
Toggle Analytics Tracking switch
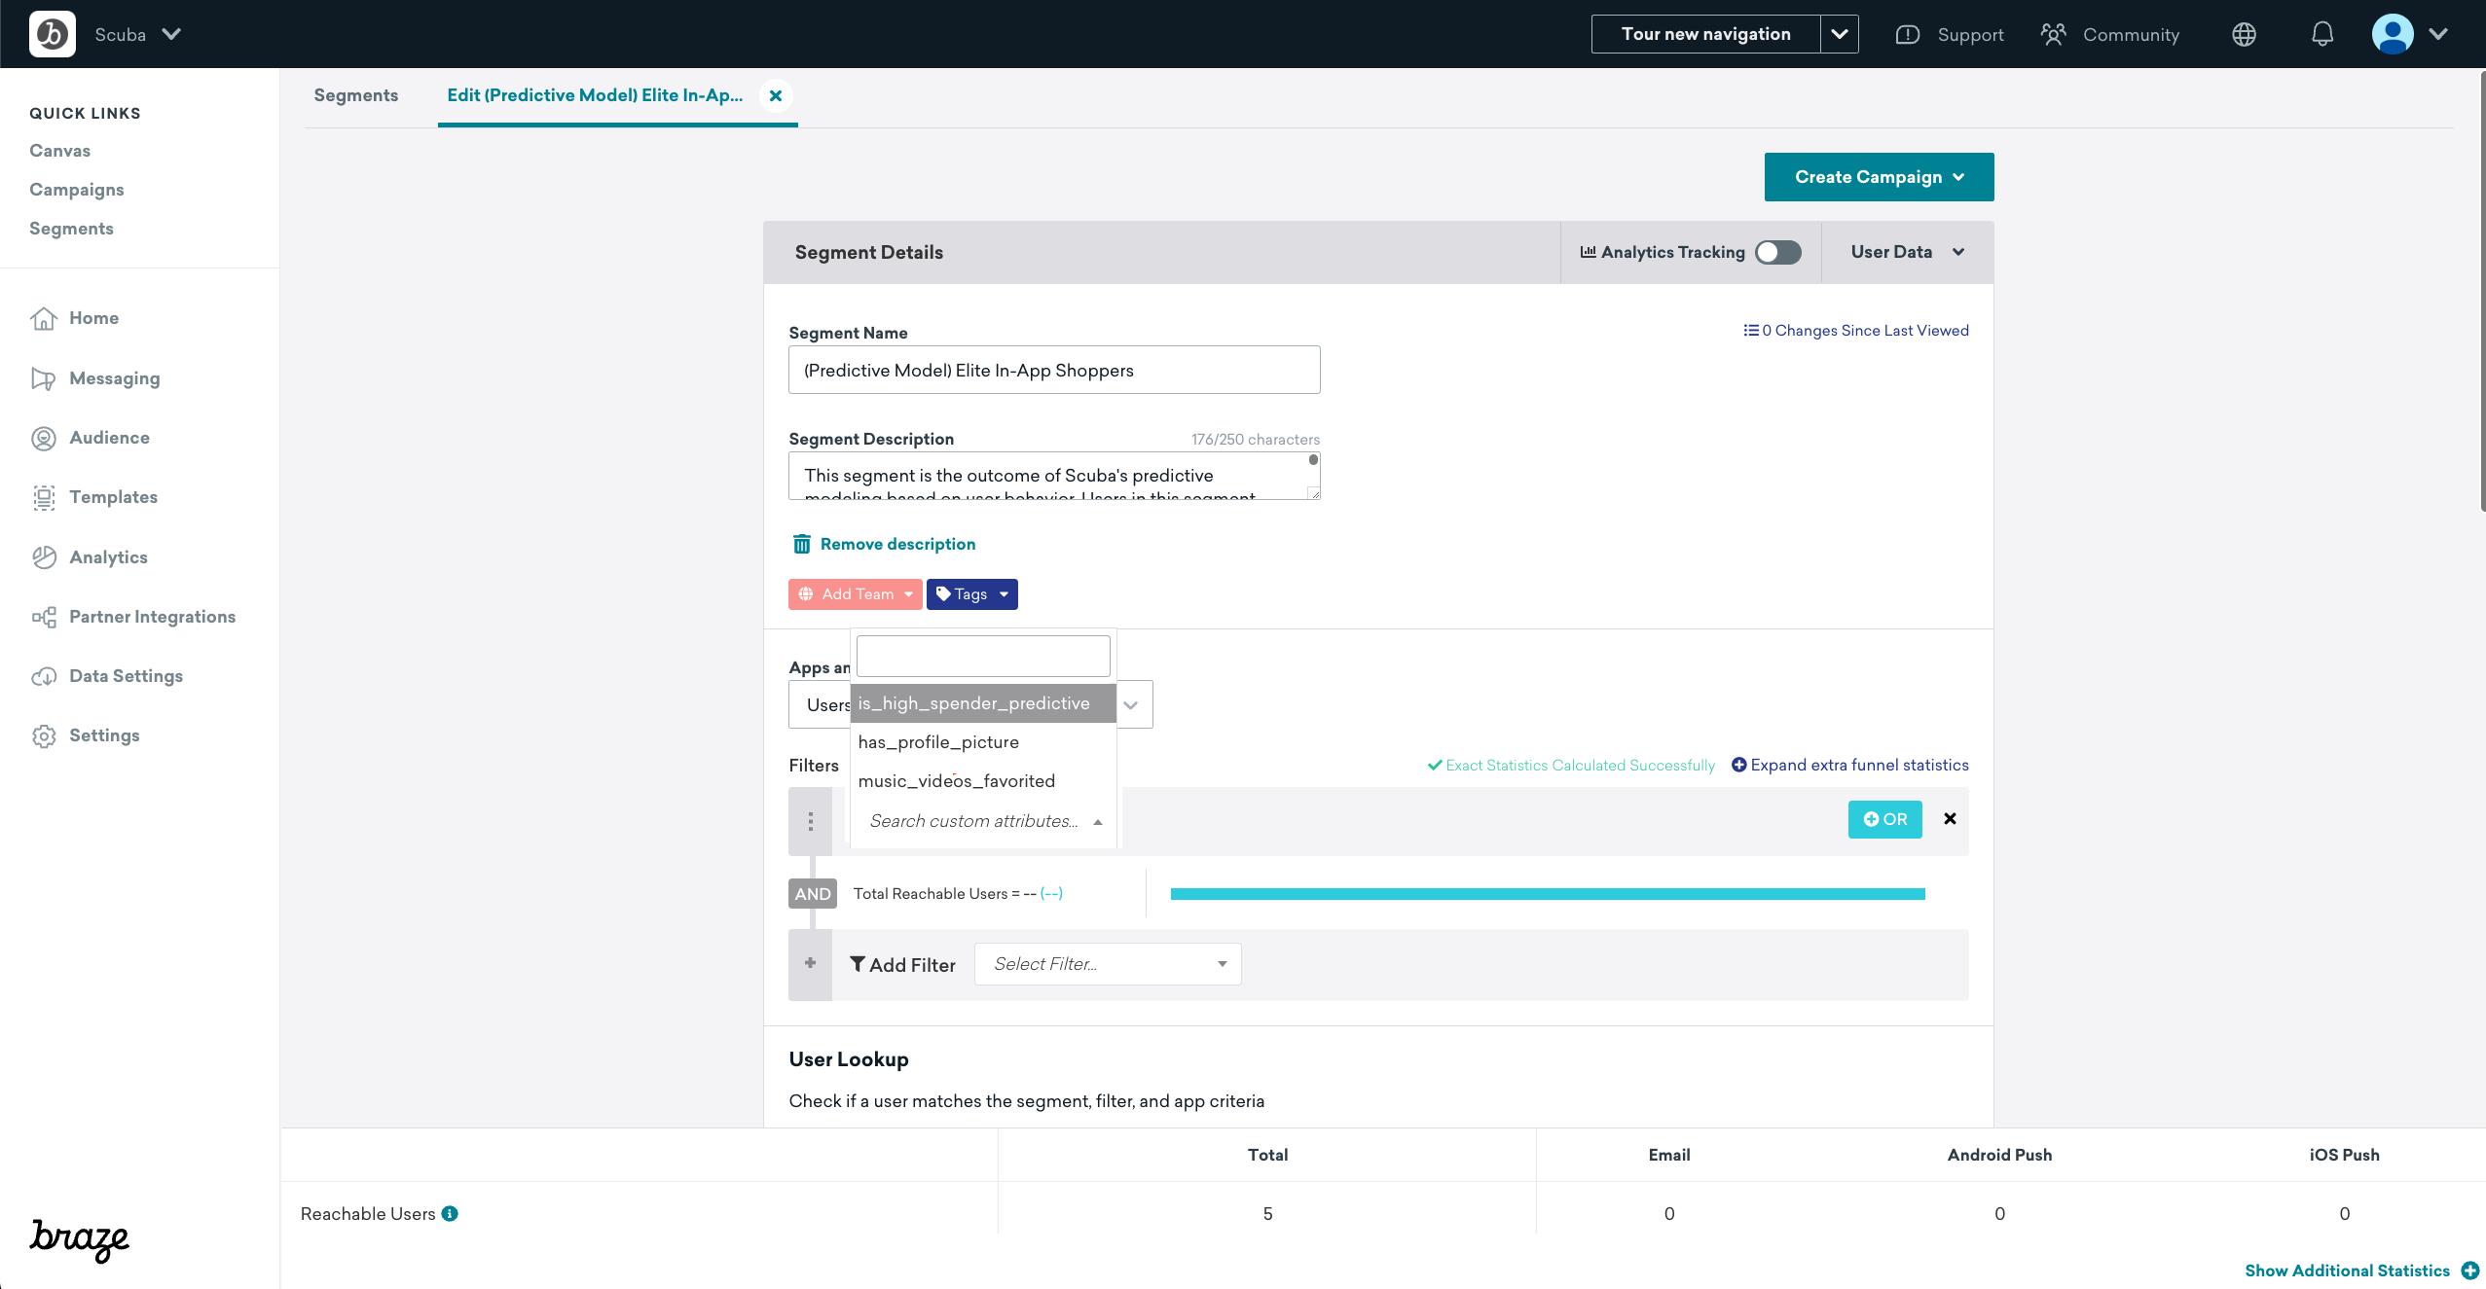[x=1777, y=252]
